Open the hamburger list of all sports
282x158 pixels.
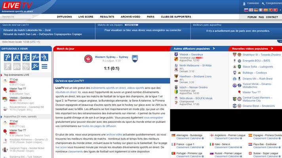click(x=44, y=66)
